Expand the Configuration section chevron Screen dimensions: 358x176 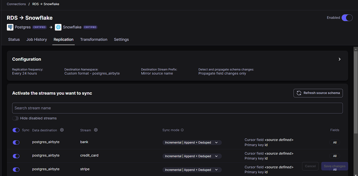click(340, 59)
